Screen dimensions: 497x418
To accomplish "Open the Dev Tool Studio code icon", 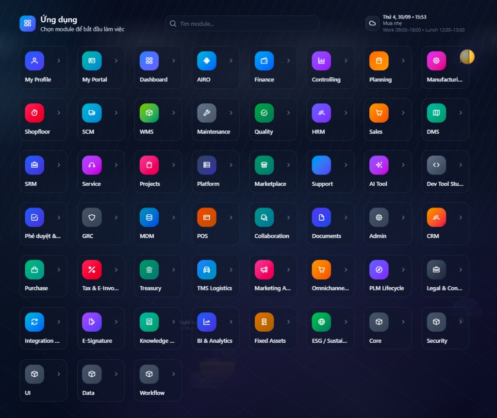I will pyautogui.click(x=436, y=165).
